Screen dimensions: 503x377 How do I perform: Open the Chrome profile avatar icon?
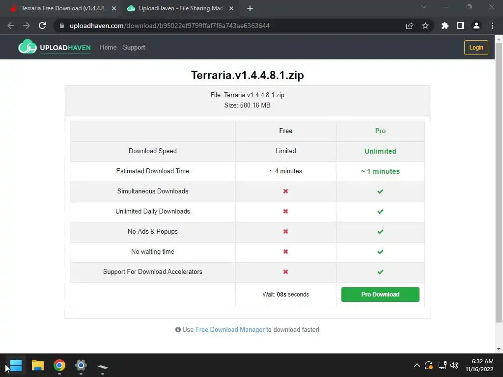tap(476, 26)
